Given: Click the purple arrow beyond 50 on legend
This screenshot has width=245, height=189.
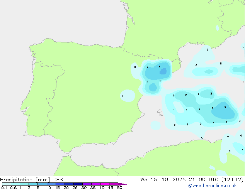Looking at the screenshot, I should tap(122, 184).
